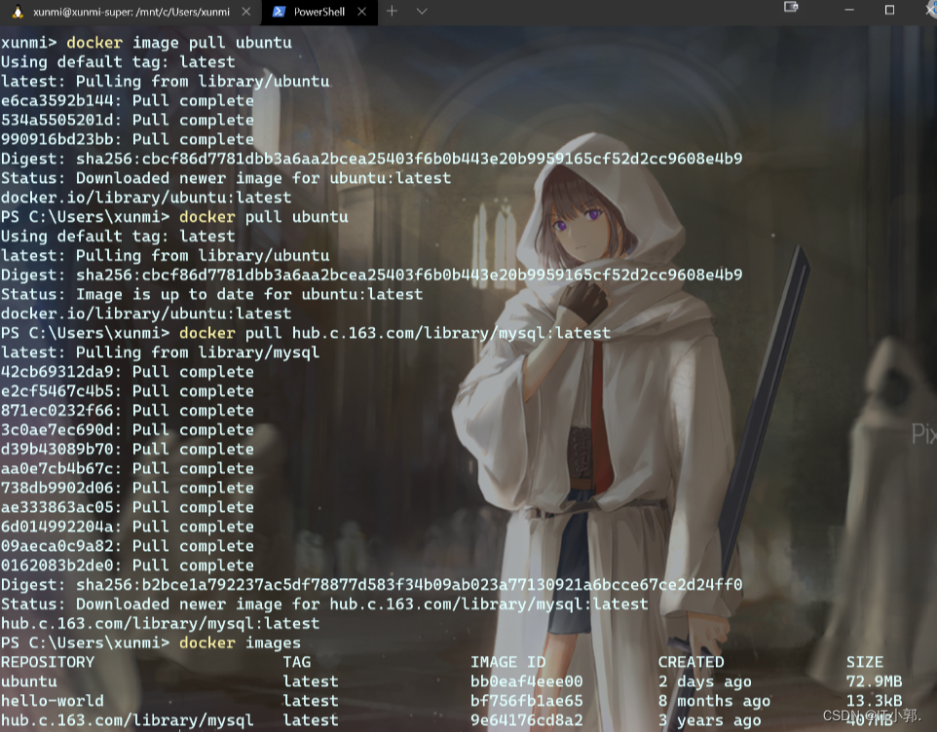Select layer line 09aeca0c9a82 Pull complete
937x732 pixels.
[x=128, y=546]
